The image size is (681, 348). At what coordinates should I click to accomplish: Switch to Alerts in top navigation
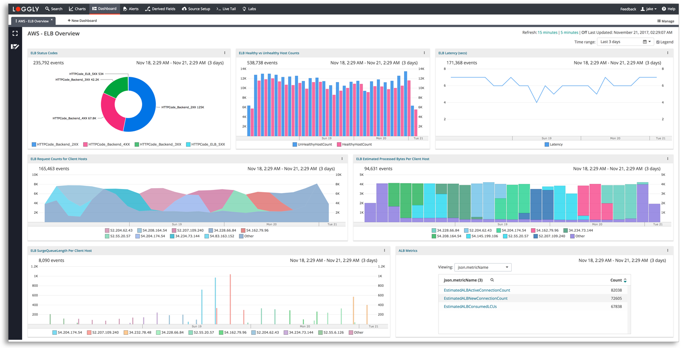click(x=131, y=9)
